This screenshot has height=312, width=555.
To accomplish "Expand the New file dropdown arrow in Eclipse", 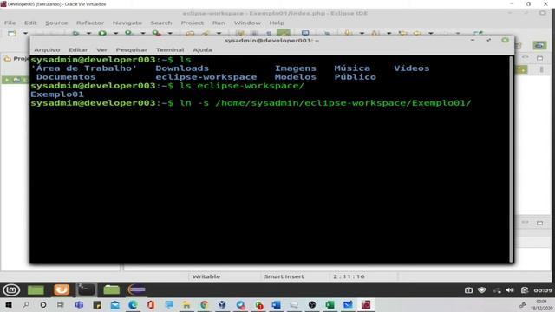I will [x=25, y=33].
